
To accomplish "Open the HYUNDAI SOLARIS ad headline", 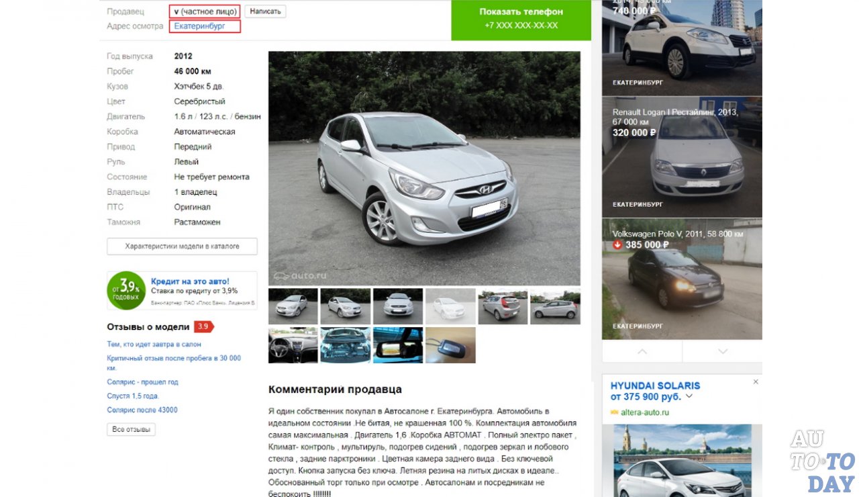I will [x=655, y=386].
